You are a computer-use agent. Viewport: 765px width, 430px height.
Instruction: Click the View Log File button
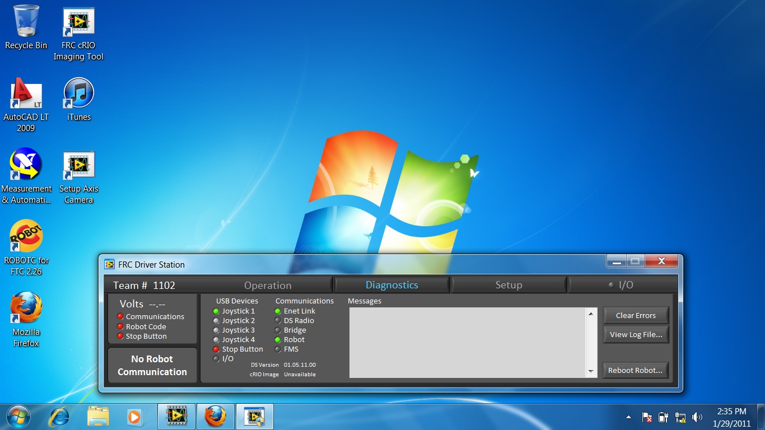pyautogui.click(x=636, y=335)
